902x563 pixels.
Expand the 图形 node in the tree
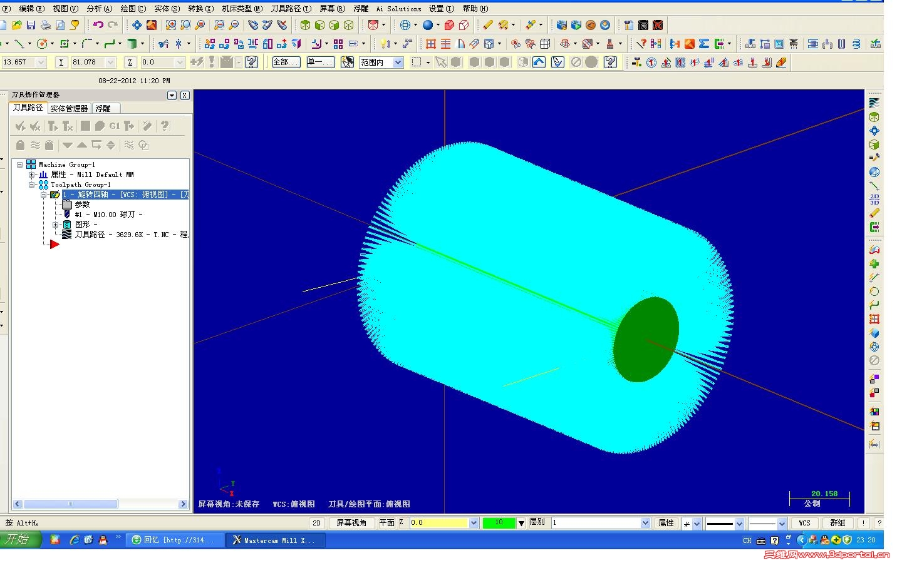click(56, 224)
